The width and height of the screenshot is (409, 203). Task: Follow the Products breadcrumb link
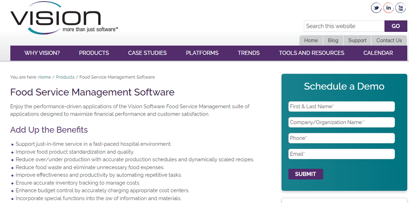[65, 77]
